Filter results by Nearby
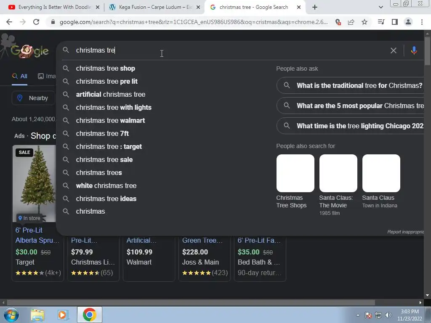431x323 pixels. tap(33, 98)
